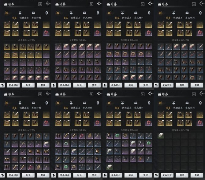Switch to 养成材料 tab in the third panel

(x=139, y=18)
